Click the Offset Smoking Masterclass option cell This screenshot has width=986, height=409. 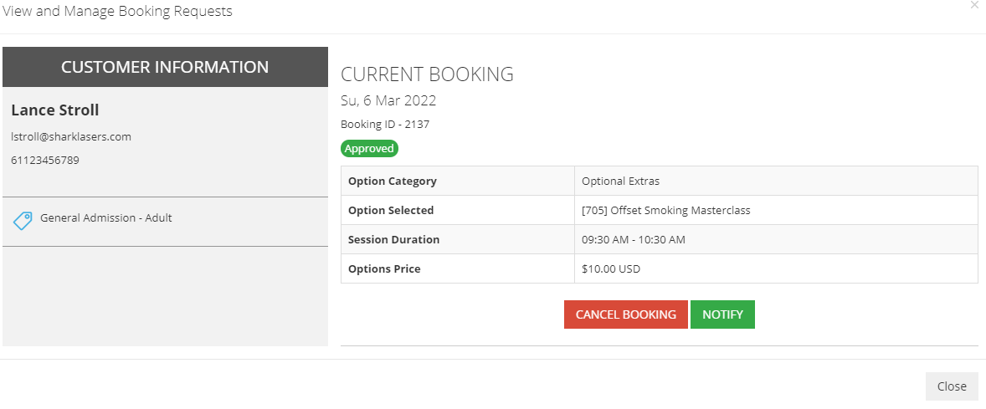point(776,211)
